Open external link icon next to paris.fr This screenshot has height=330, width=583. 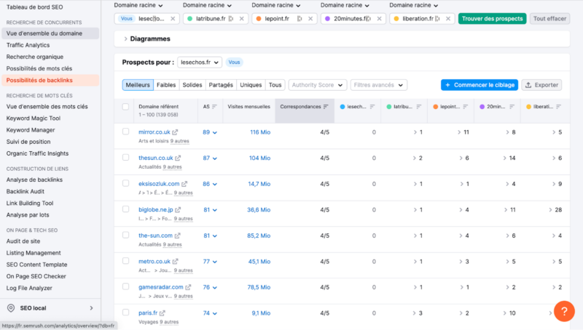[x=162, y=313]
